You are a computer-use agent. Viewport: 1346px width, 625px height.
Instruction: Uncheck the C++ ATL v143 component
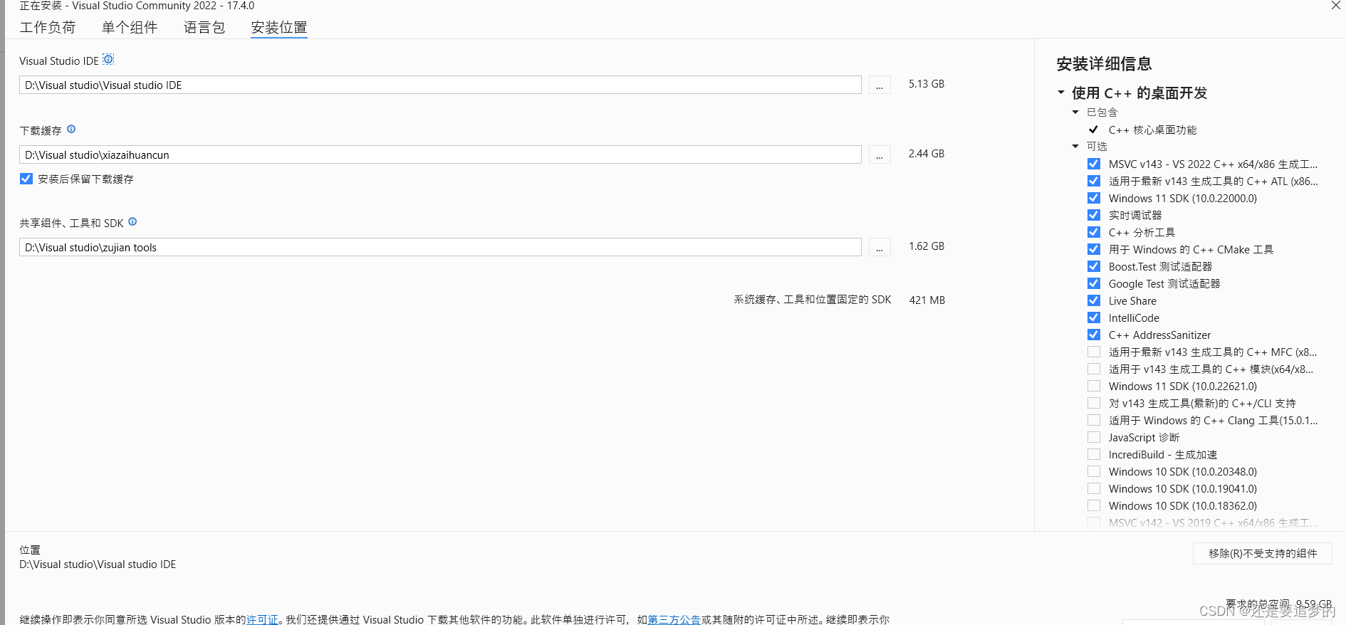[x=1094, y=181]
